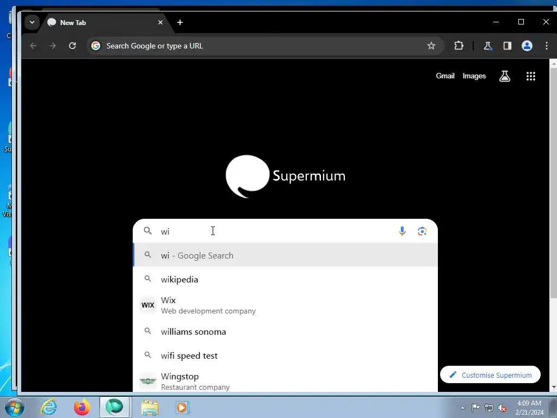Open a new tab with plus button
Viewport: 557px width, 418px height.
coord(180,22)
